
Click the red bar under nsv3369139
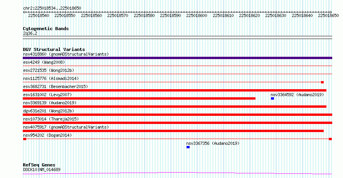pyautogui.click(x=175, y=107)
